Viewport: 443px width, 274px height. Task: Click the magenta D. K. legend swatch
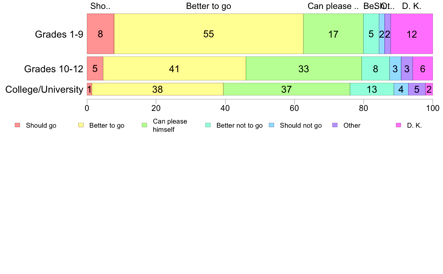click(398, 125)
